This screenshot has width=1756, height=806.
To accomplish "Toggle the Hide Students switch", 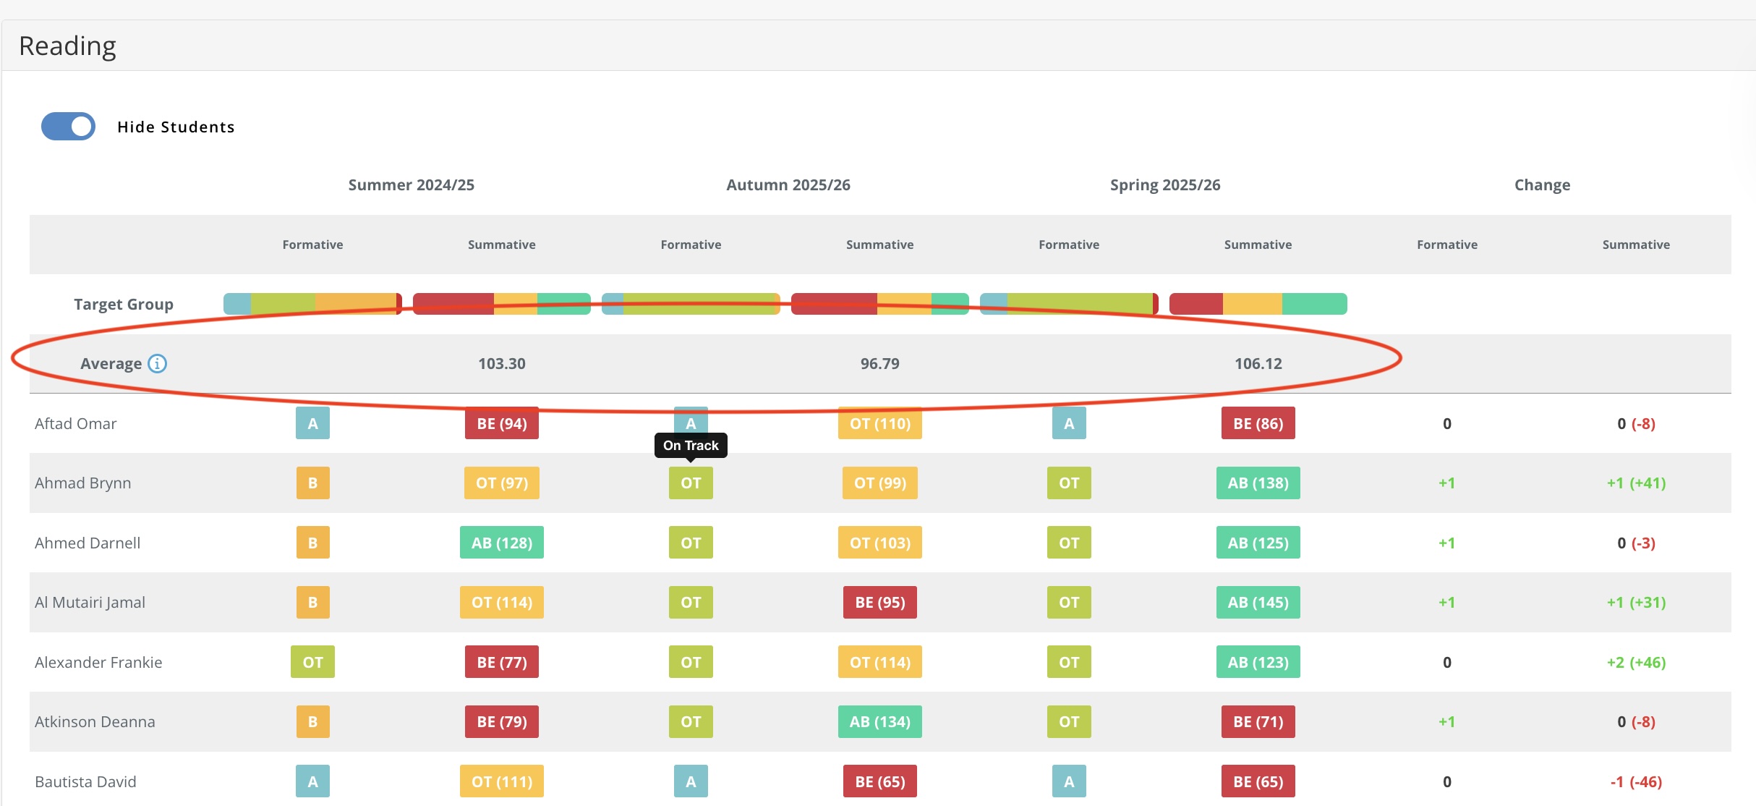I will click(69, 127).
